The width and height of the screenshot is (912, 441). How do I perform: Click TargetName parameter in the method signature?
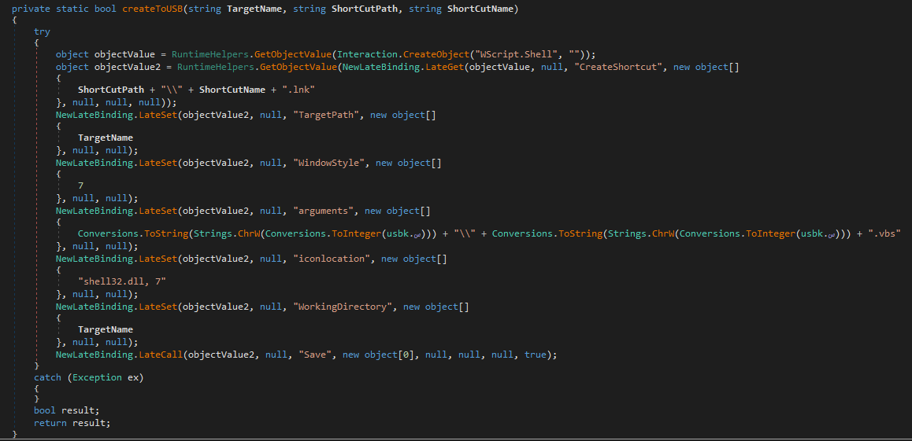pyautogui.click(x=254, y=10)
